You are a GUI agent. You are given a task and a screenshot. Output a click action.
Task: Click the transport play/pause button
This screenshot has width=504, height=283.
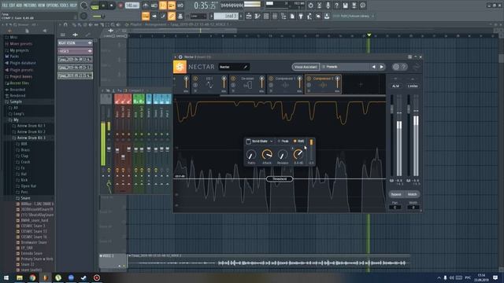point(103,6)
